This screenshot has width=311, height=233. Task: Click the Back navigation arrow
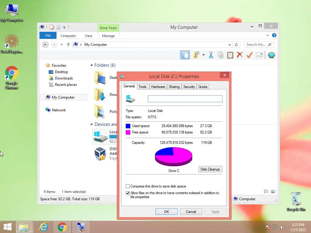(x=46, y=45)
